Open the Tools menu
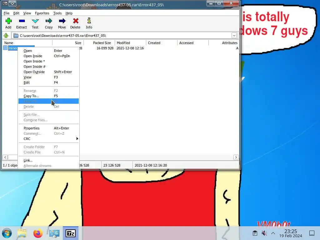The image size is (320, 240). [x=57, y=13]
